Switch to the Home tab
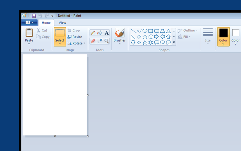Viewport: 241px width, 151px height. coord(46,23)
